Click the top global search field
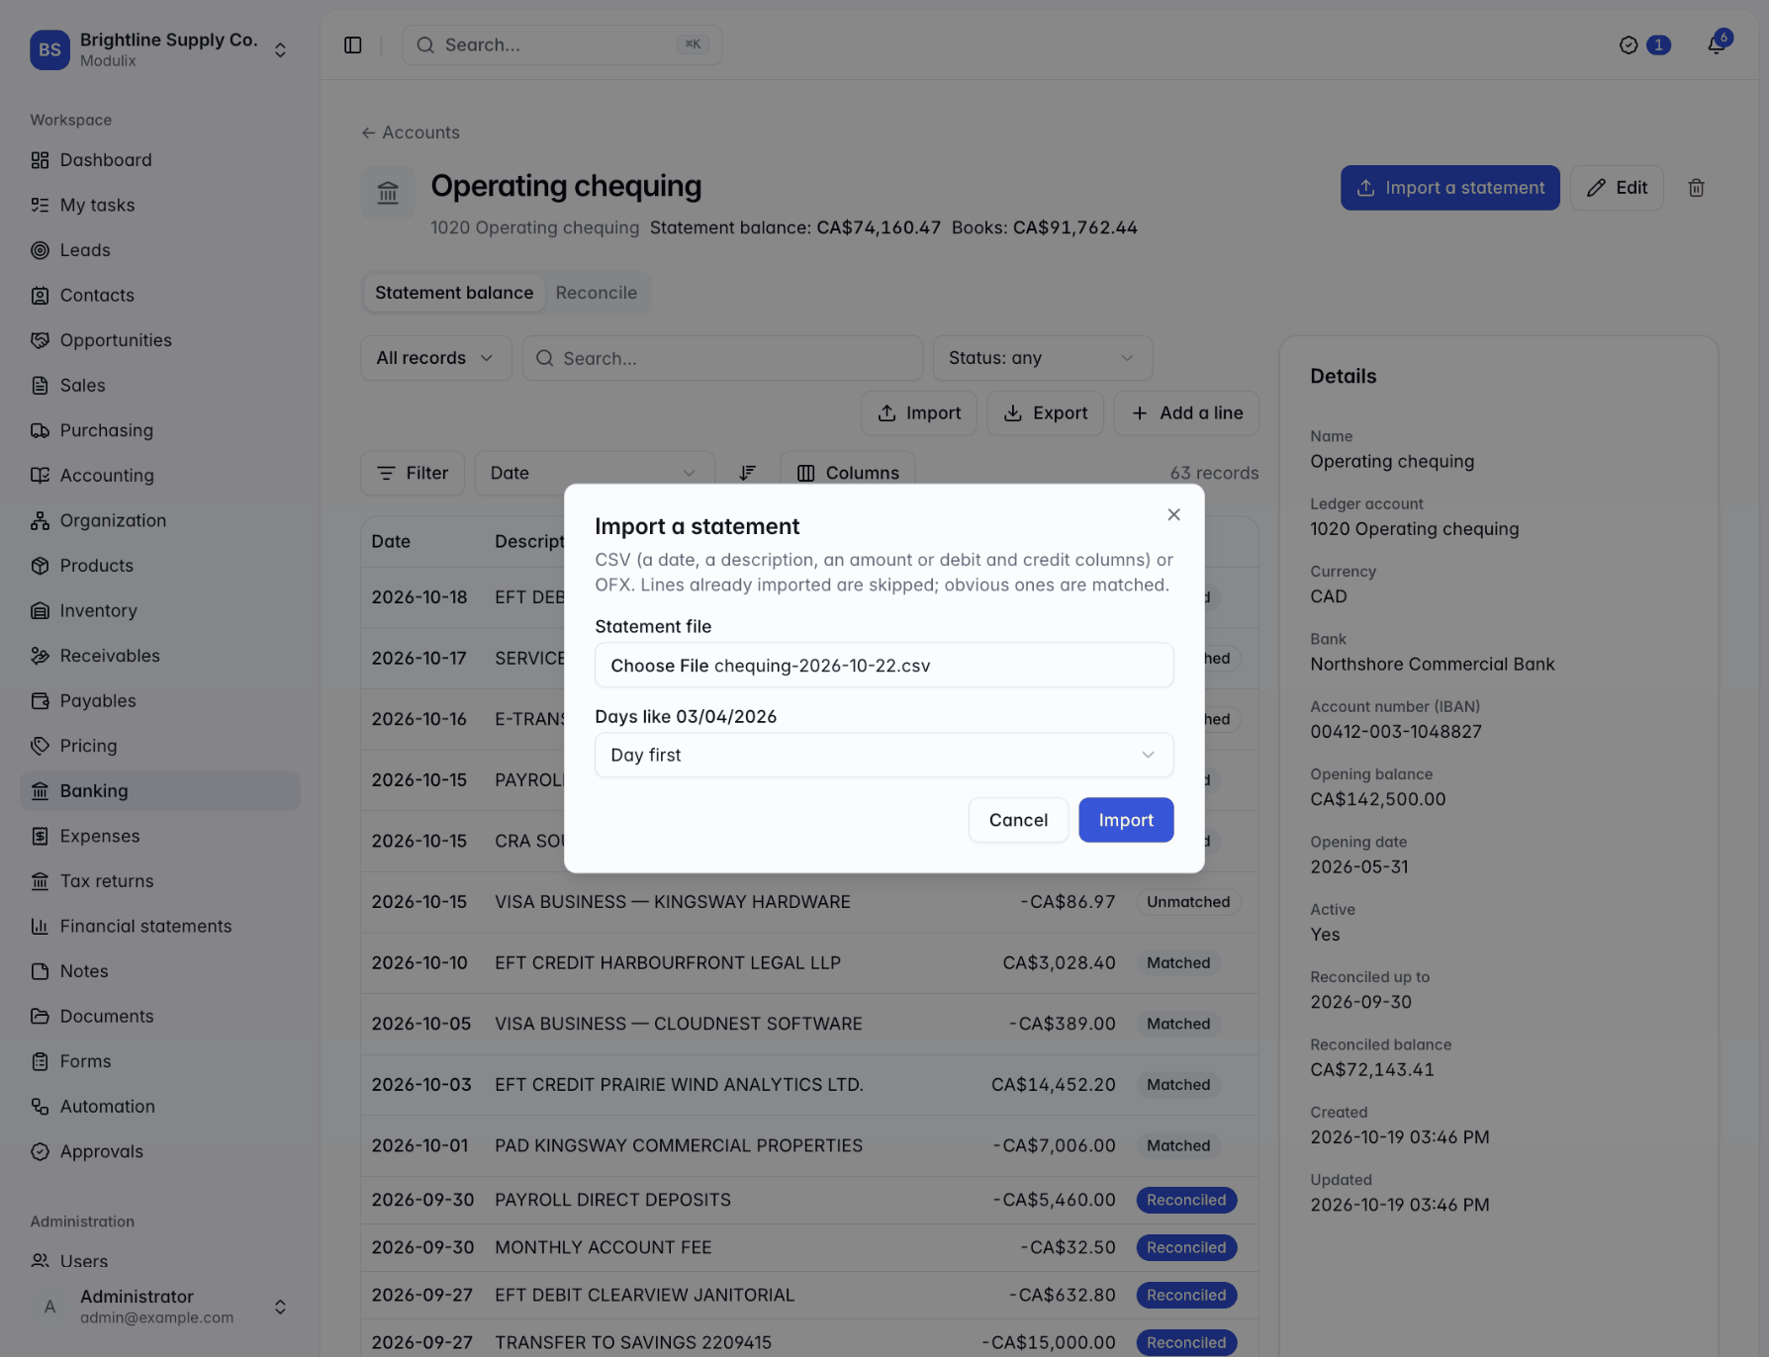 coord(562,45)
